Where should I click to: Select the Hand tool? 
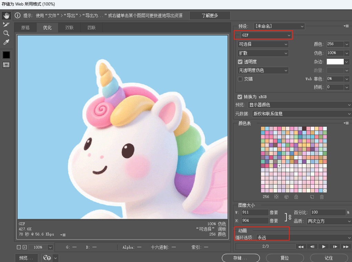(x=6, y=15)
